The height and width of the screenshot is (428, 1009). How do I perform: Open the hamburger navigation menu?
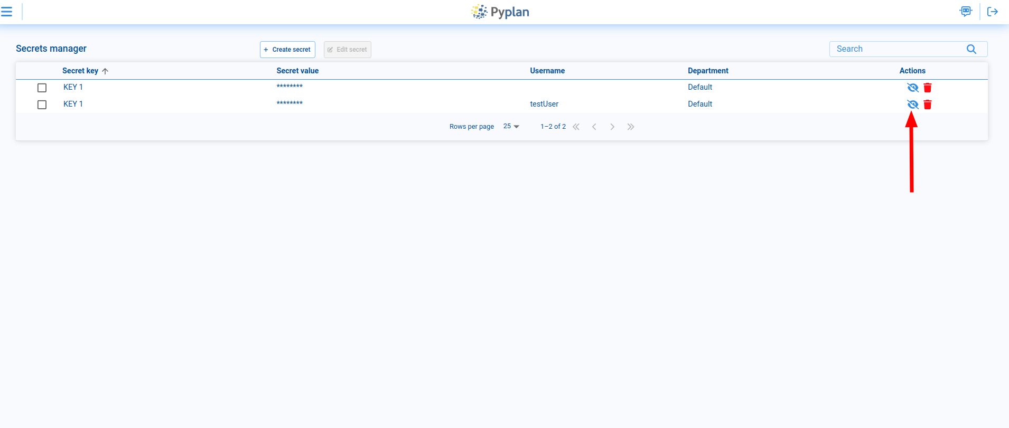pos(7,12)
